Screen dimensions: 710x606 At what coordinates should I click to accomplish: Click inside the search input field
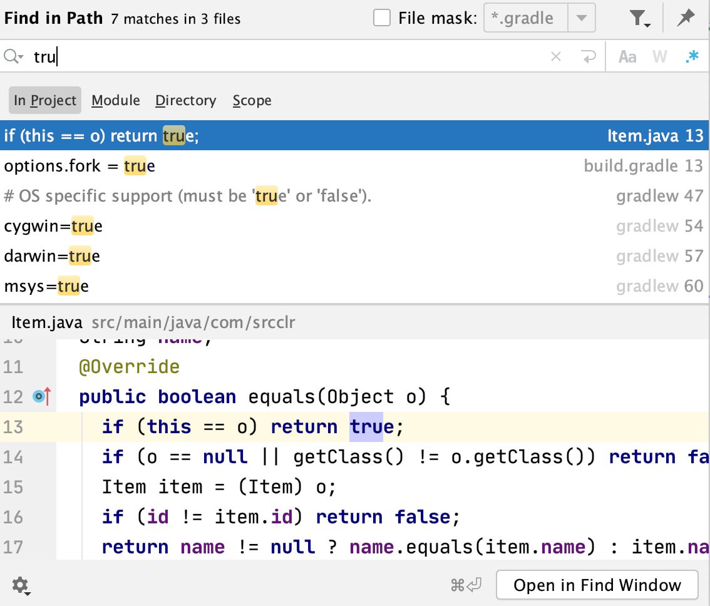pos(188,56)
